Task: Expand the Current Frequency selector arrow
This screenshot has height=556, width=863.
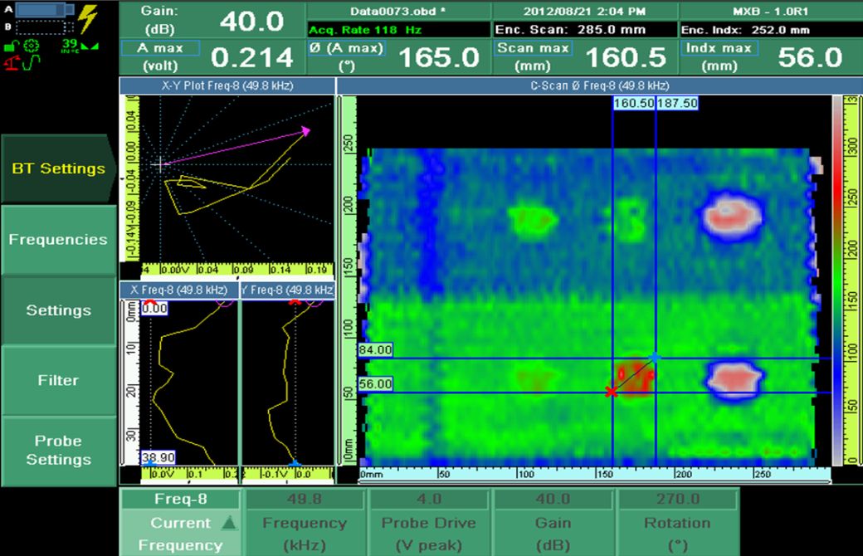Action: click(x=229, y=523)
